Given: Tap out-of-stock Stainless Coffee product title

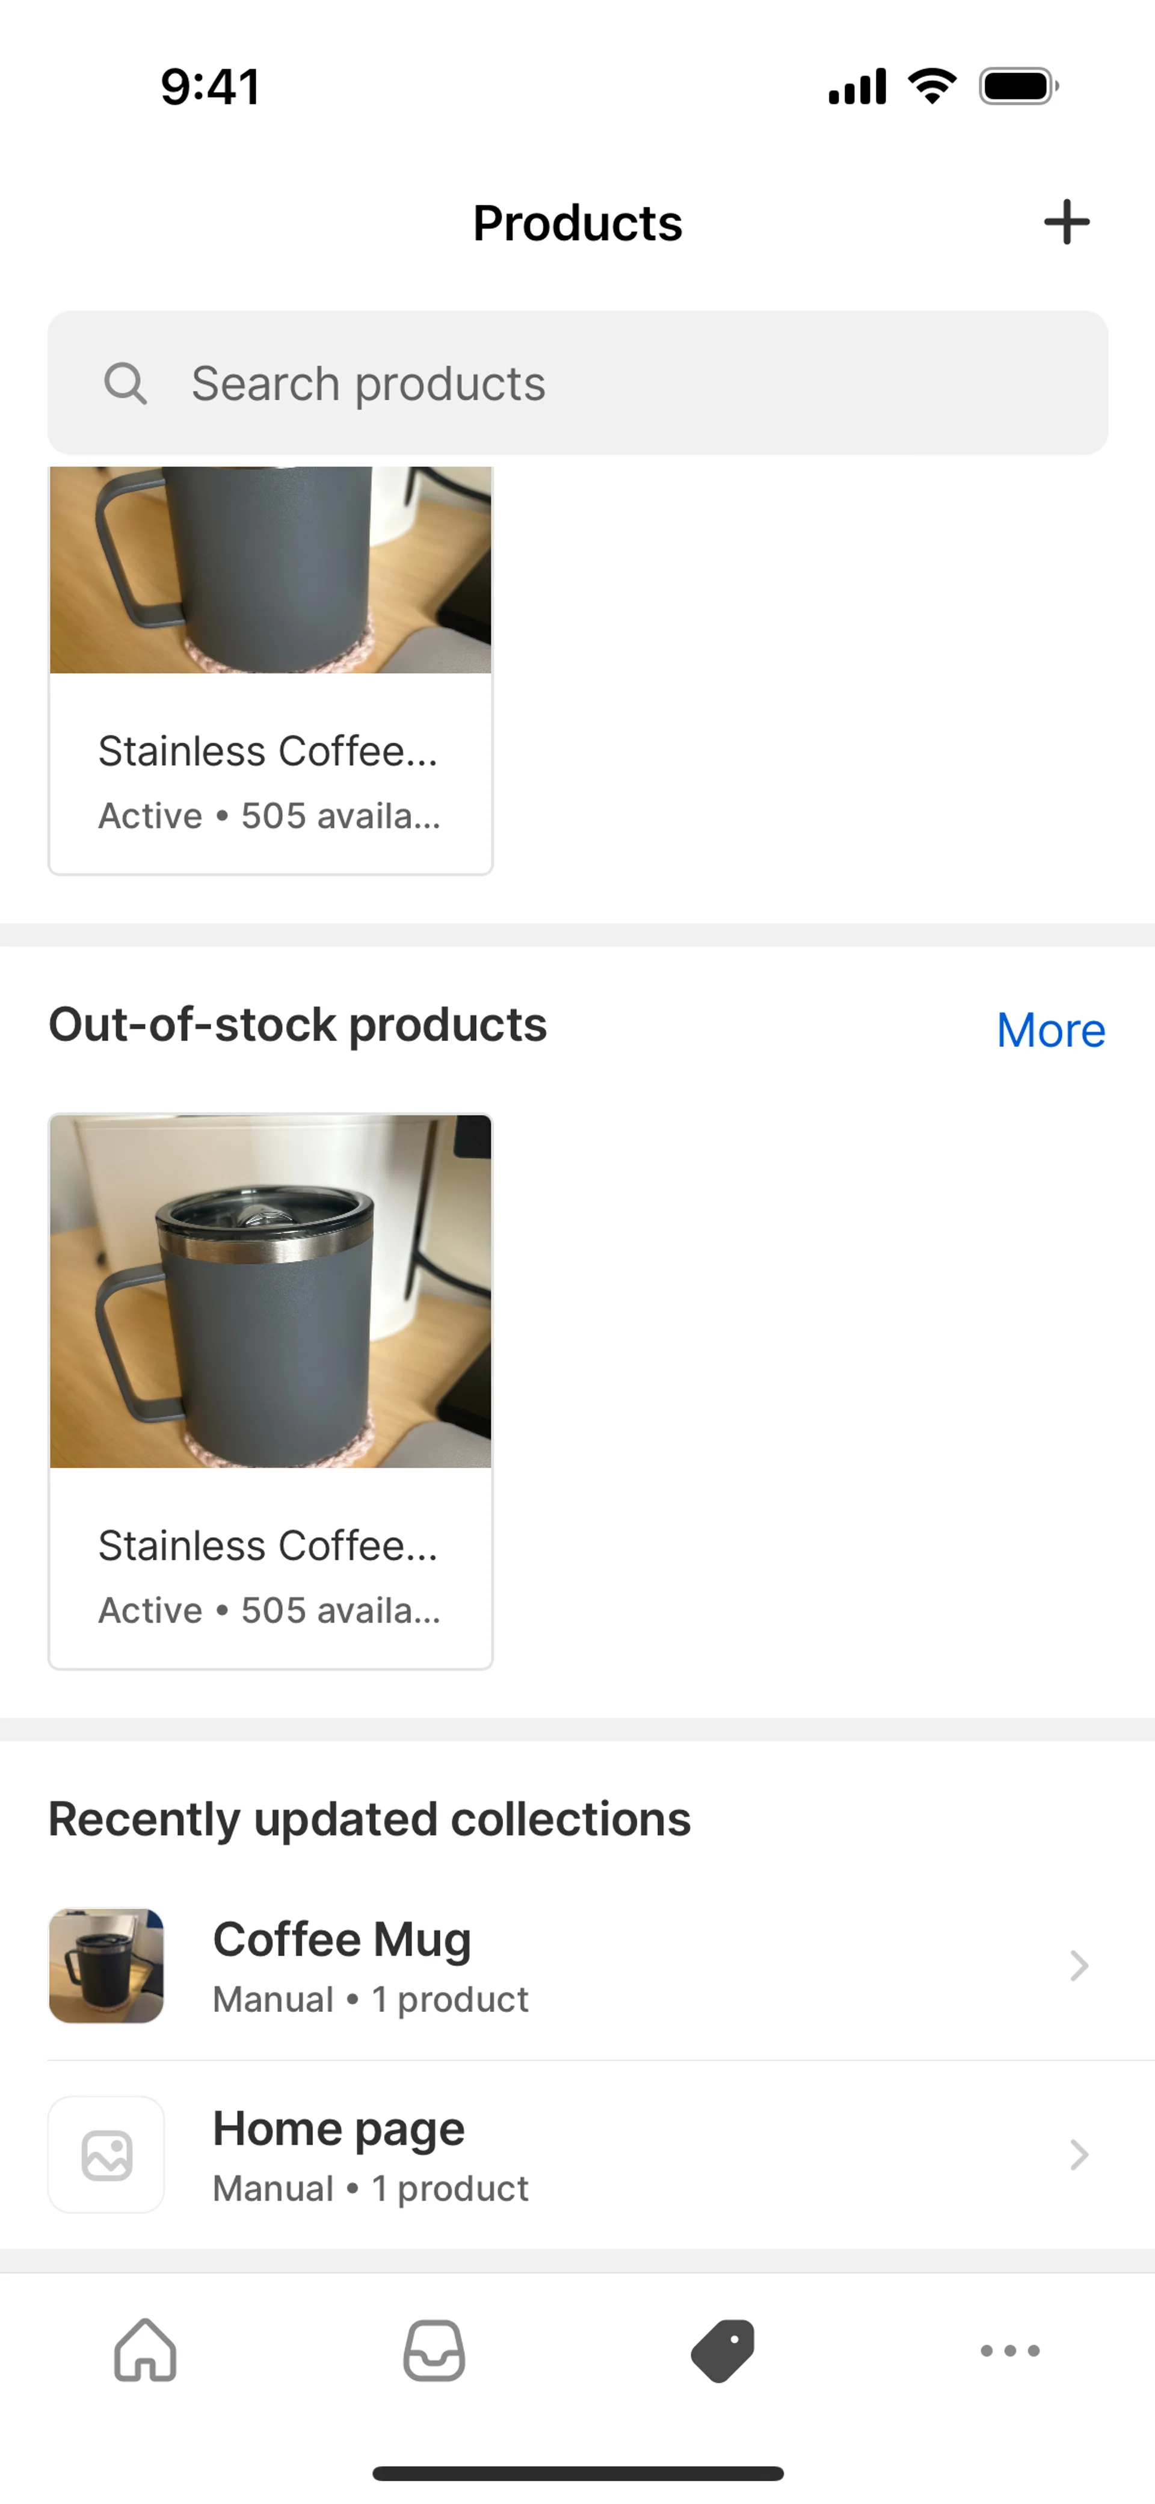Looking at the screenshot, I should click(x=268, y=1546).
